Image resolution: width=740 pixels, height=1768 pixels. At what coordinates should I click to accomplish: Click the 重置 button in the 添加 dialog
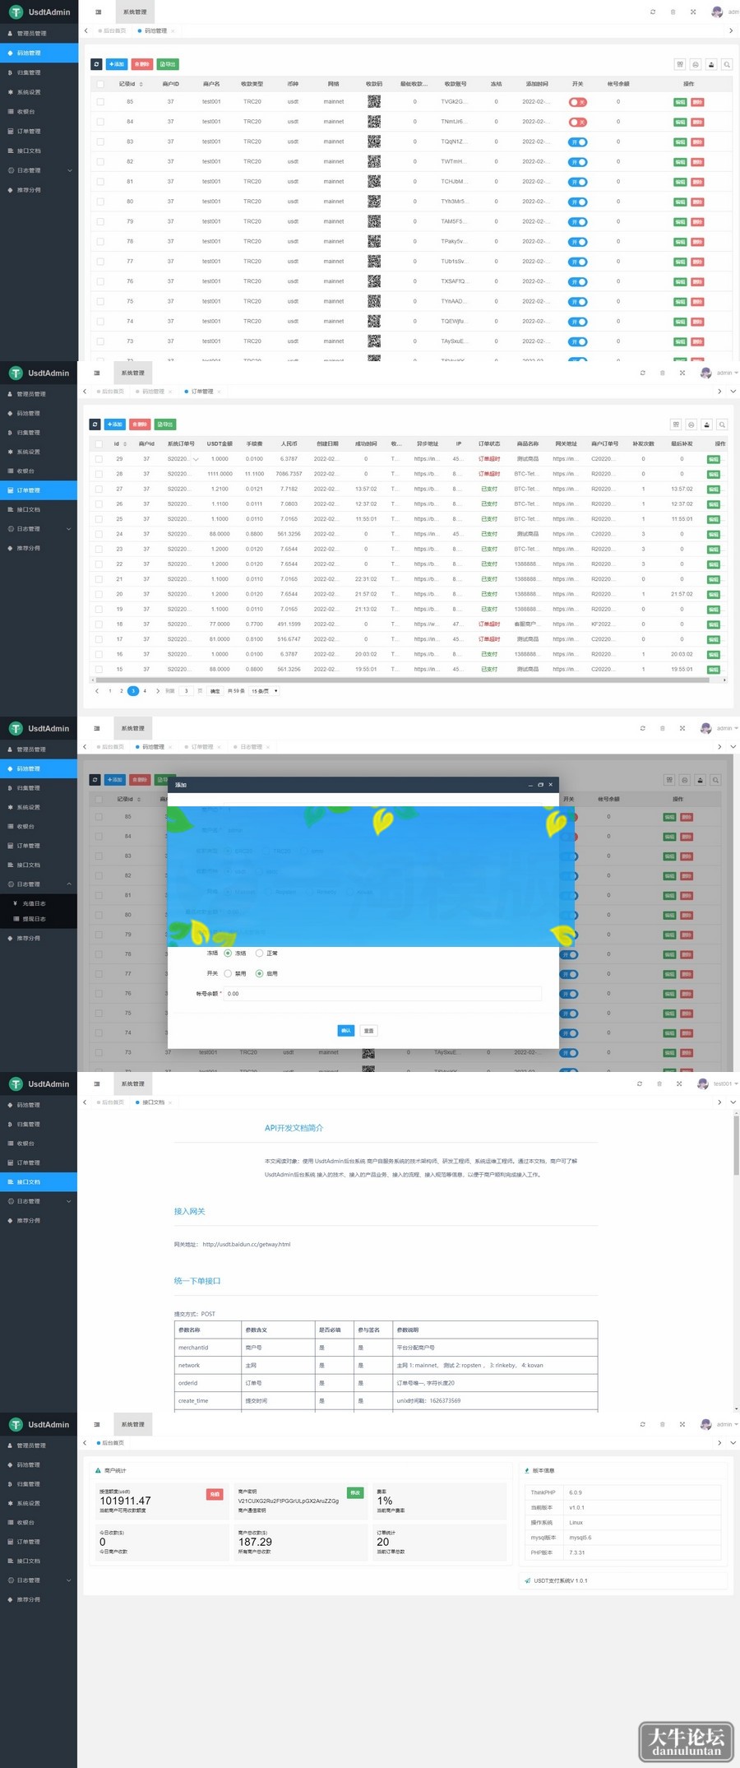coord(368,1030)
